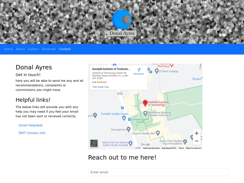Open the Gallery page
This screenshot has width=244, height=183.
[x=33, y=49]
